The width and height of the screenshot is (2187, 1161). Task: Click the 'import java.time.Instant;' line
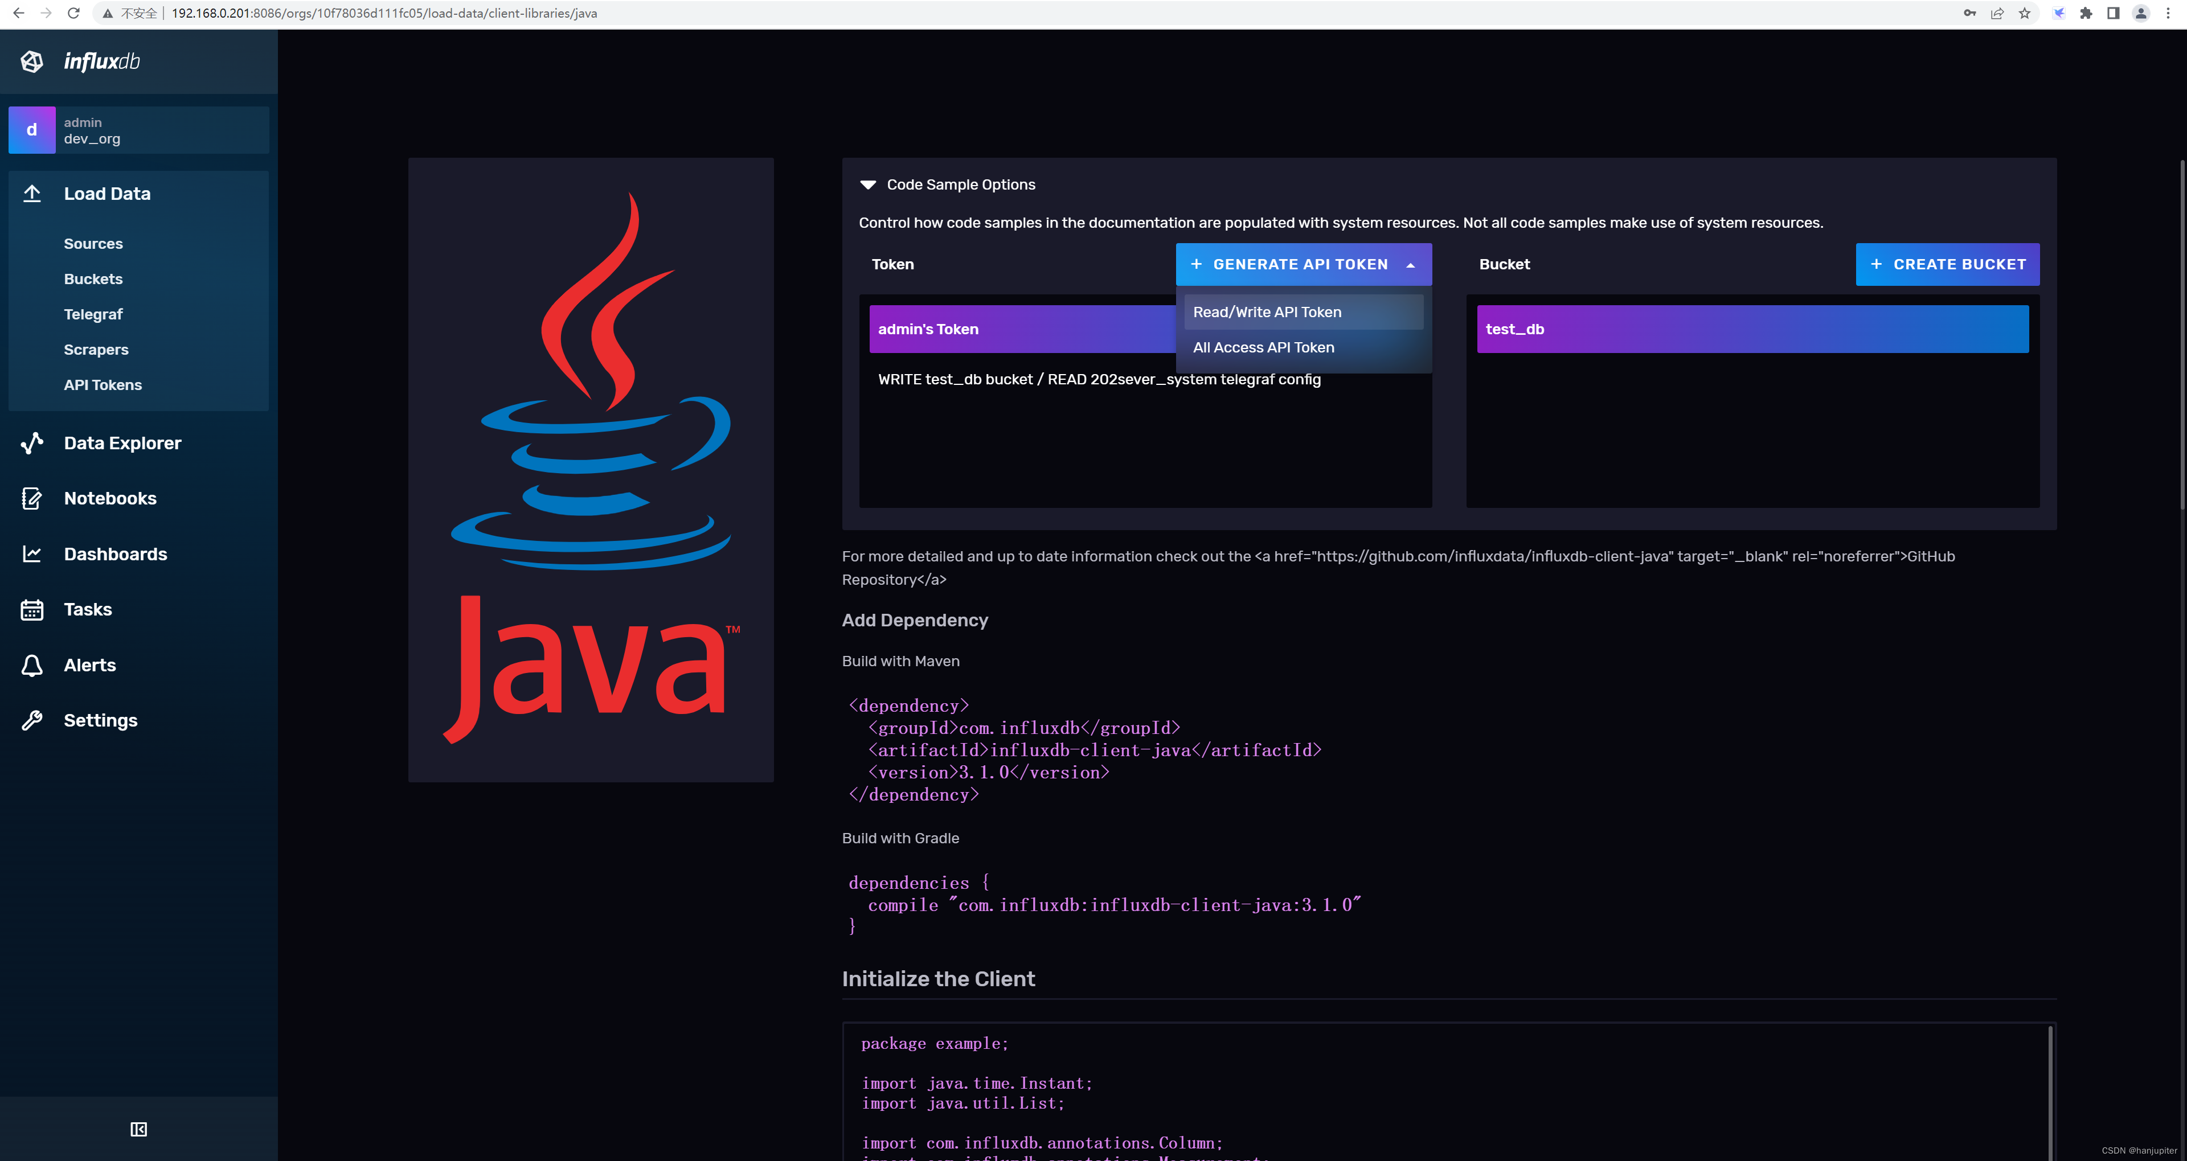977,1084
